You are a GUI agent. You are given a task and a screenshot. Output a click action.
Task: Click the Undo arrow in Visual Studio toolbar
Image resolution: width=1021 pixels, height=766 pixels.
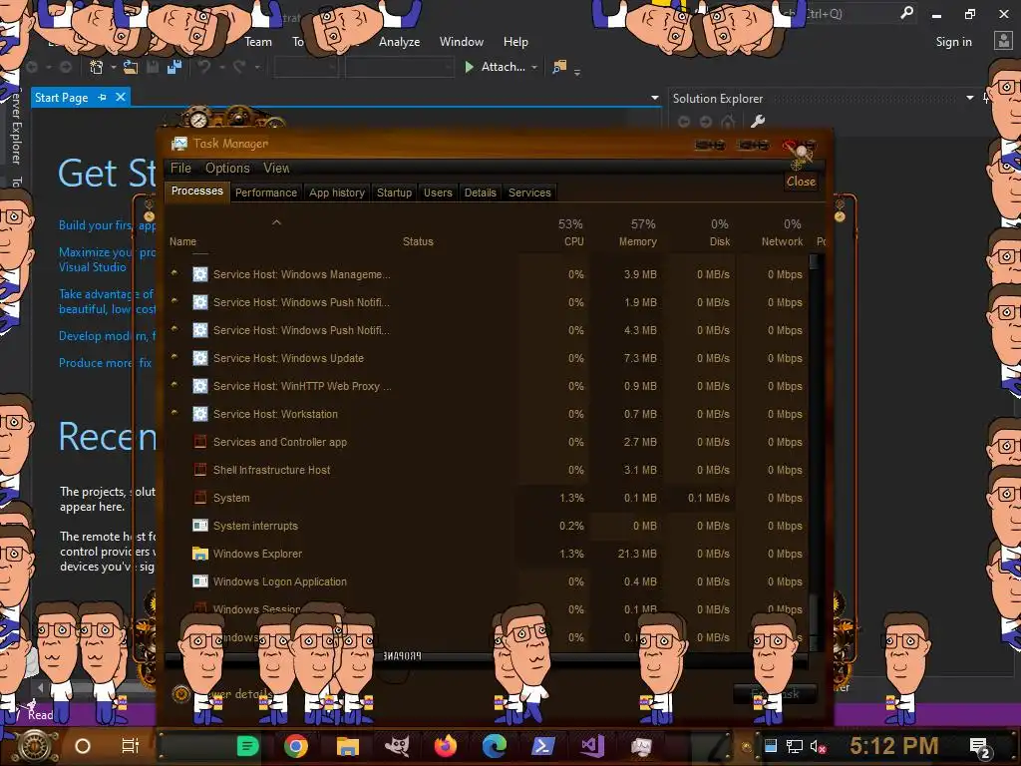203,67
